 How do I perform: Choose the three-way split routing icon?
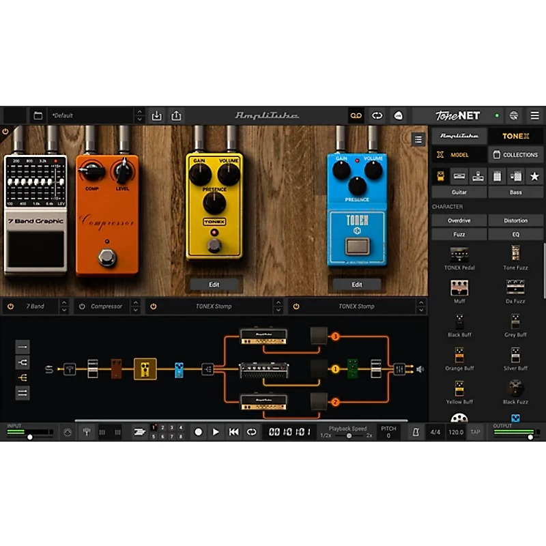click(x=23, y=377)
